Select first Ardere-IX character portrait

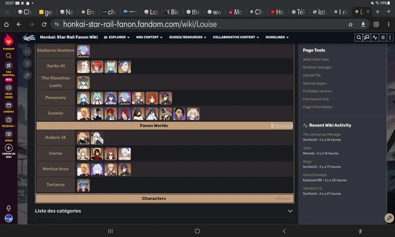tap(83, 138)
